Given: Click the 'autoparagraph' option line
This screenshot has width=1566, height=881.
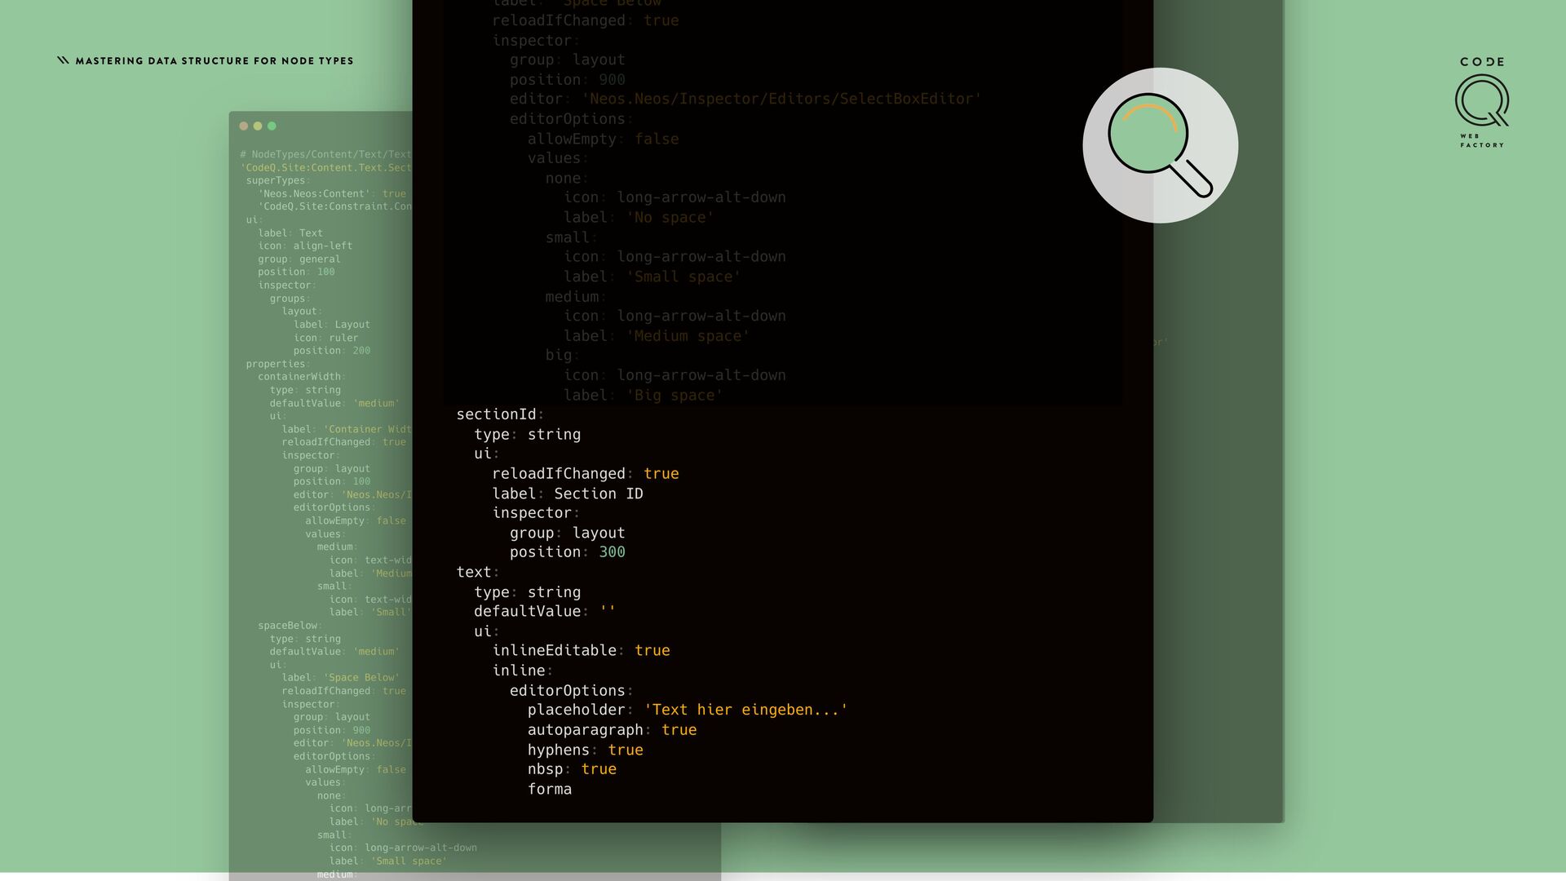Looking at the screenshot, I should 585,730.
